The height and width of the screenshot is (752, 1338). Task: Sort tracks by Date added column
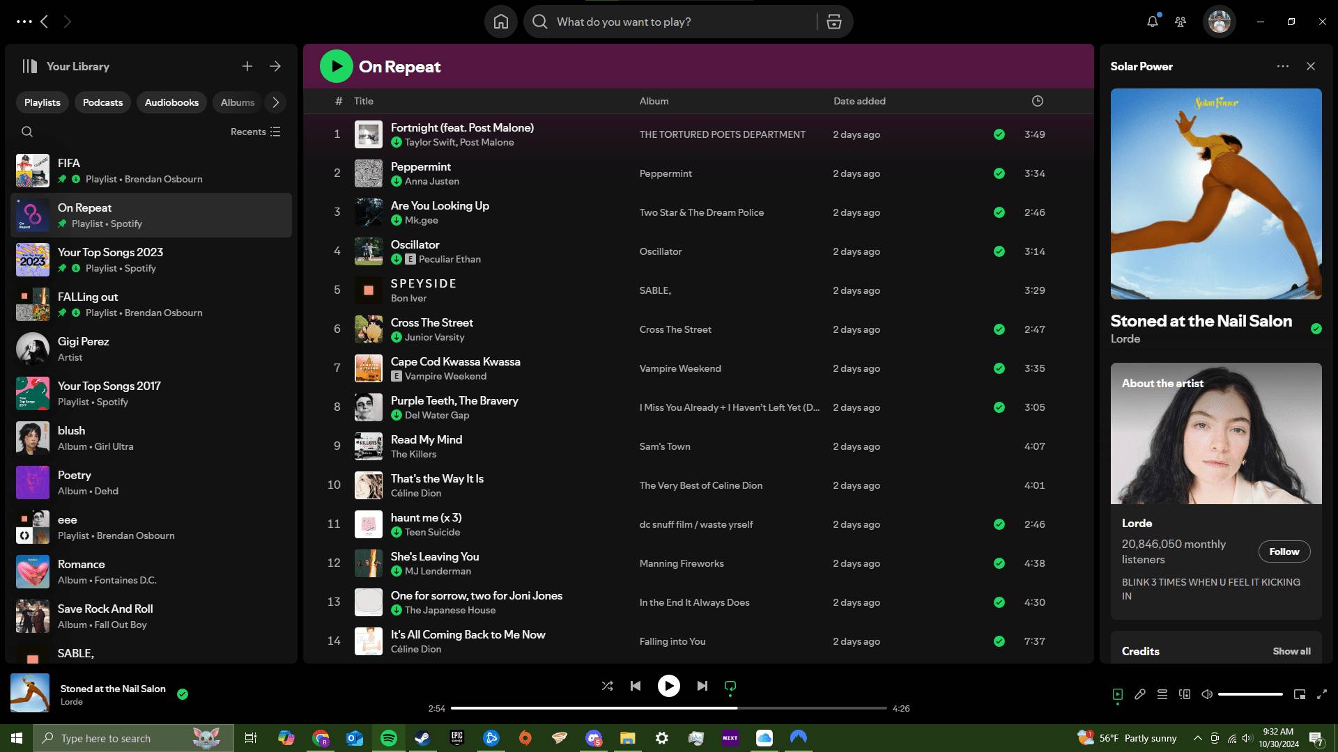(x=859, y=101)
